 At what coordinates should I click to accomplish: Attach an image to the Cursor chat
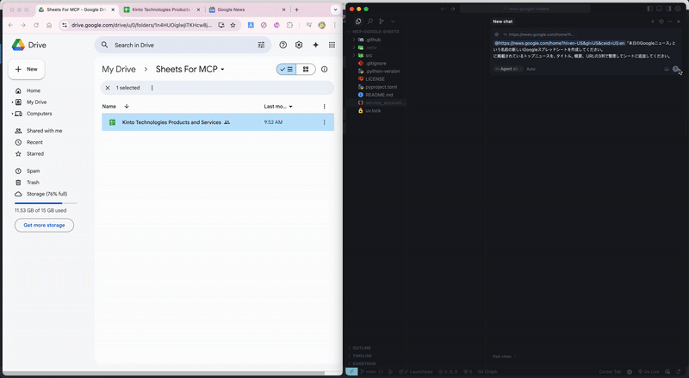pos(667,69)
